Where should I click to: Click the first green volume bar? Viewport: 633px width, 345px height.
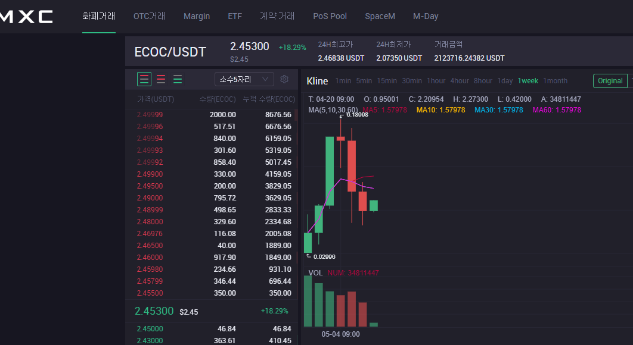tap(308, 300)
